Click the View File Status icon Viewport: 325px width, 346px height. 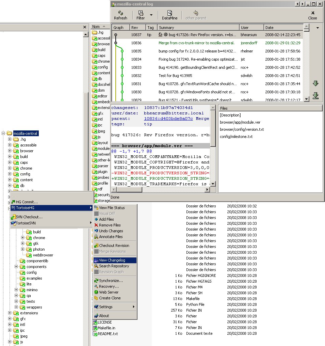96,208
